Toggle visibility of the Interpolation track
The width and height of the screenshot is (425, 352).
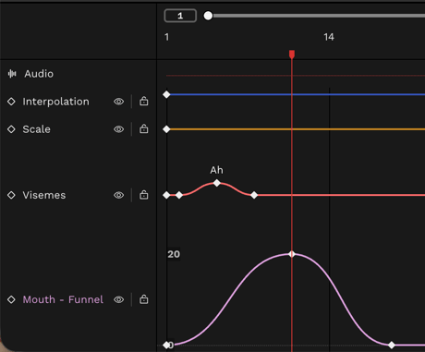click(x=119, y=102)
